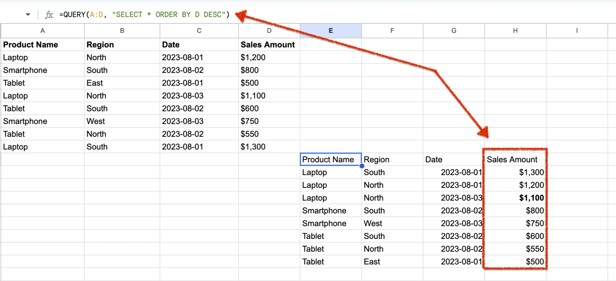This screenshot has width=616, height=281.
Task: Click the 'Date' cell in column G
Action: 454,160
